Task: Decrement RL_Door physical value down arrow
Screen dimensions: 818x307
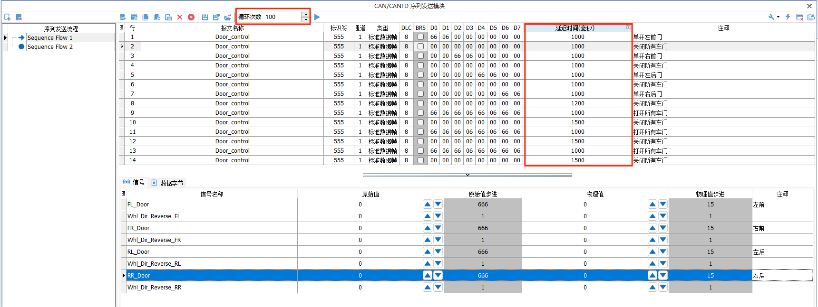Action: [663, 252]
